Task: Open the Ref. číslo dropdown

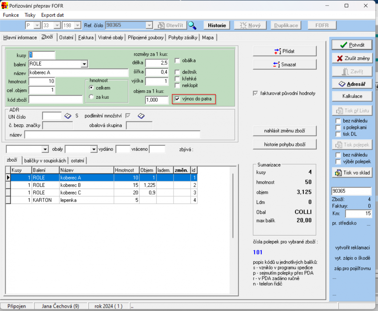Action: pos(149,26)
